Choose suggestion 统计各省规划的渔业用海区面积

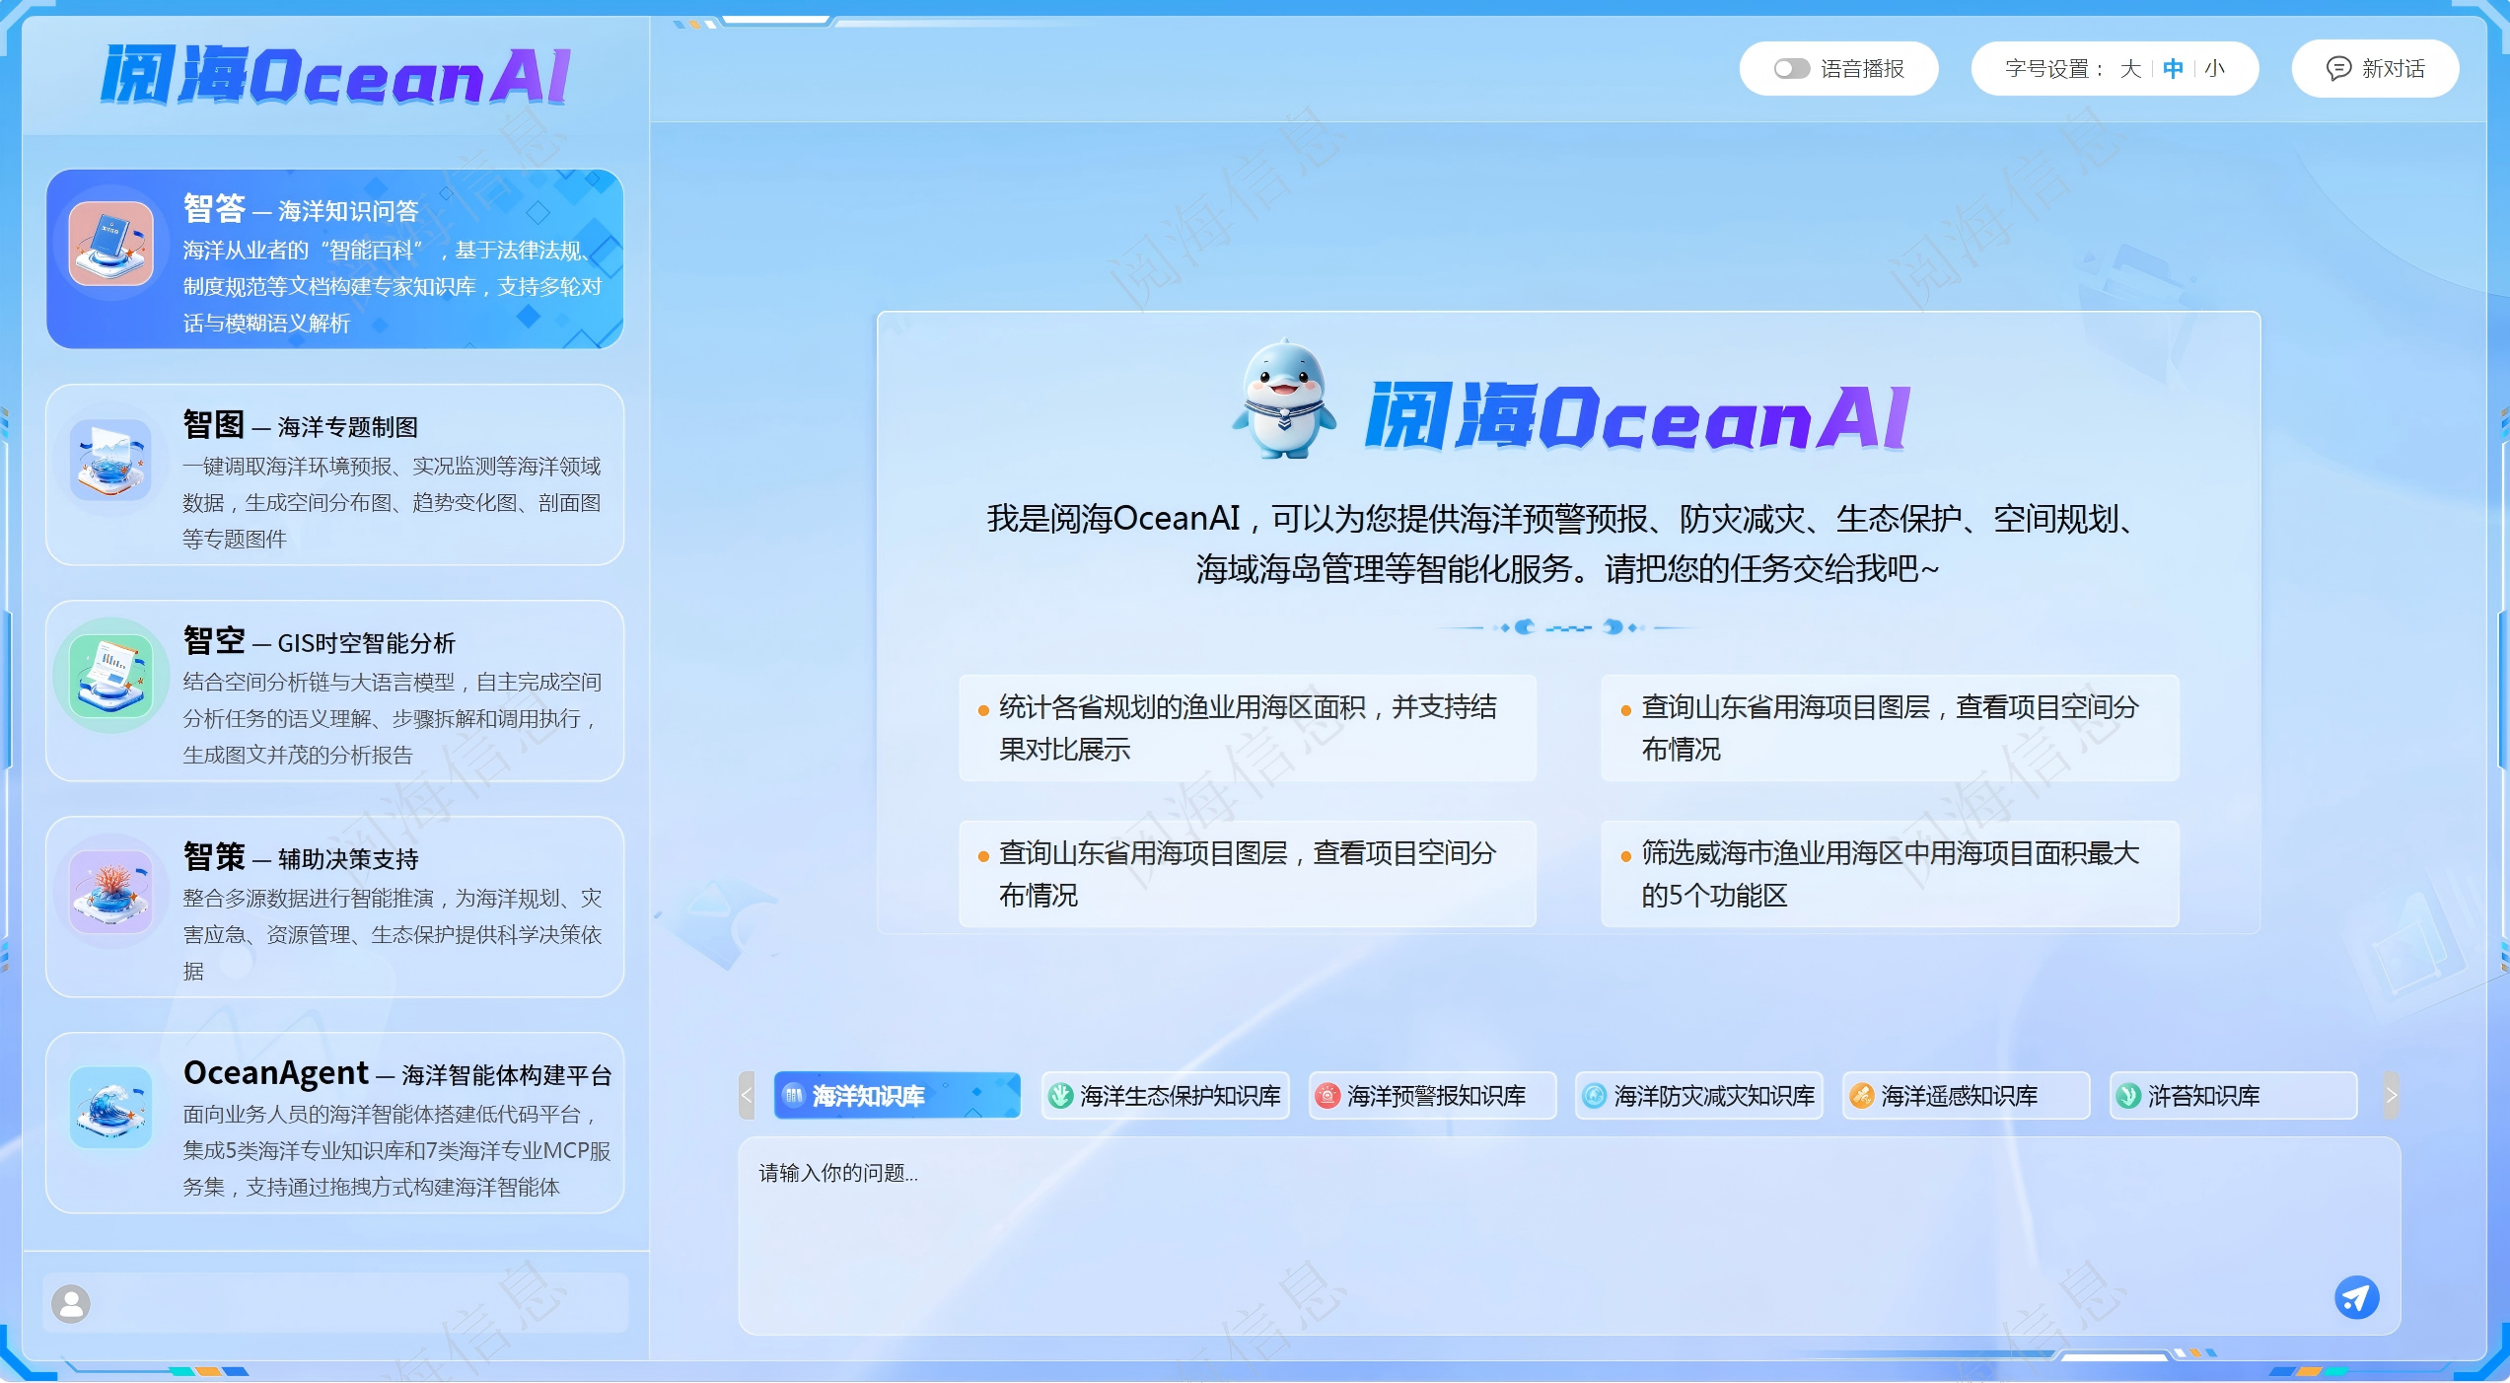point(1248,728)
